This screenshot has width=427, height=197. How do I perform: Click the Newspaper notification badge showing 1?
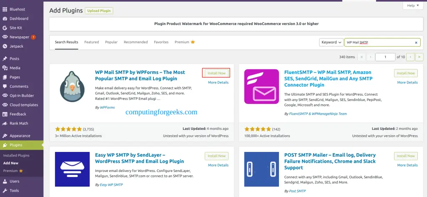coord(33,37)
